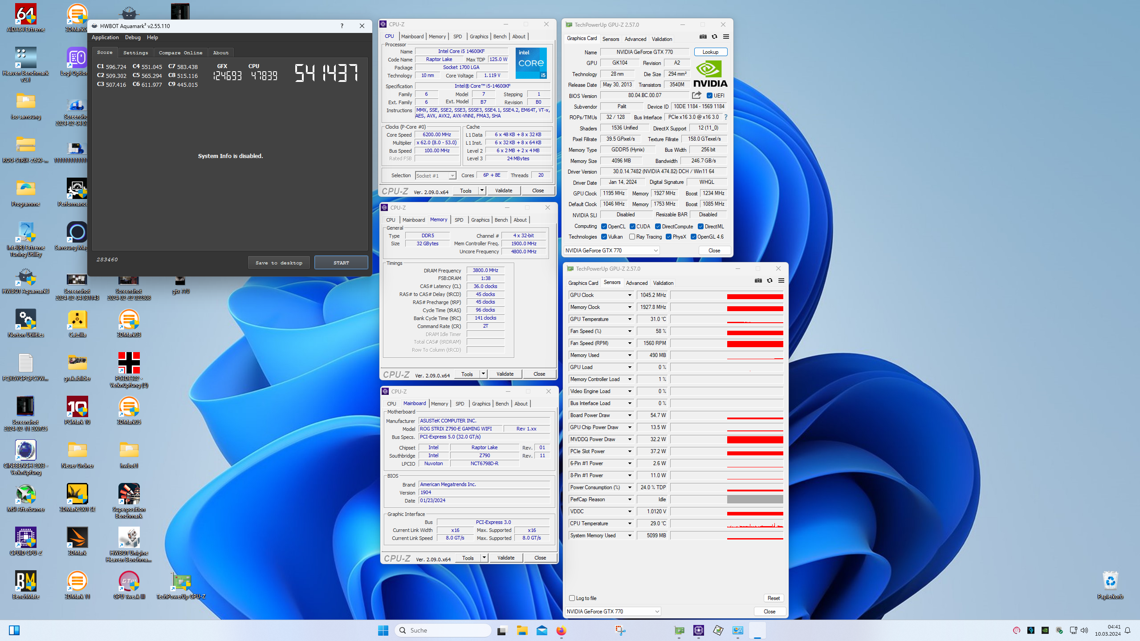Open Tools dropdown arrow in CPU-Z CPU window
This screenshot has height=641, width=1140.
pyautogui.click(x=481, y=191)
